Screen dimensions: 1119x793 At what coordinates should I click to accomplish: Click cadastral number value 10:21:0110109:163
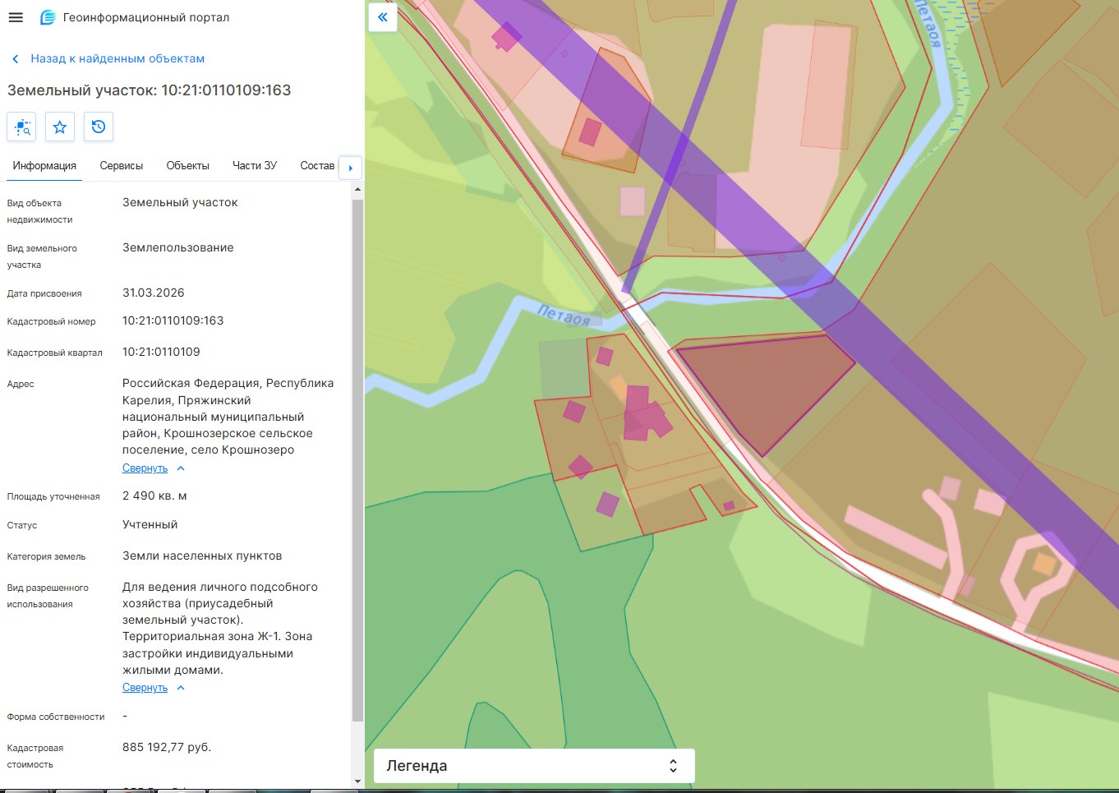click(173, 321)
